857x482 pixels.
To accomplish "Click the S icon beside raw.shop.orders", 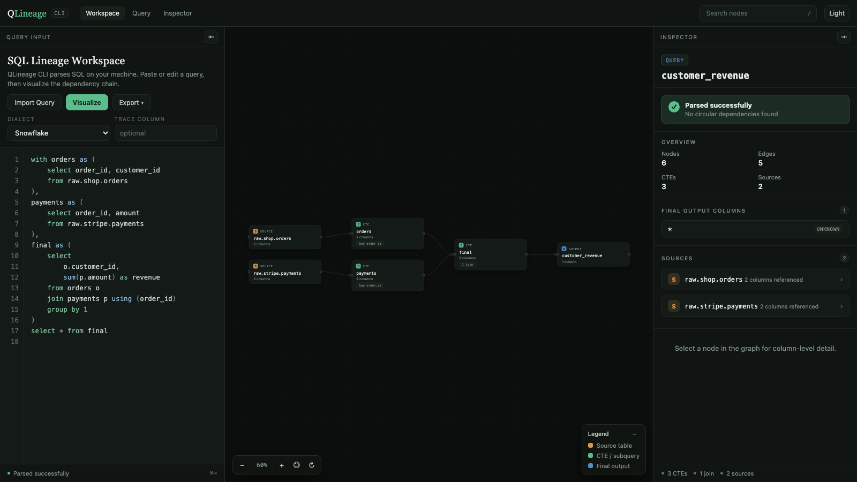I will click(x=674, y=280).
